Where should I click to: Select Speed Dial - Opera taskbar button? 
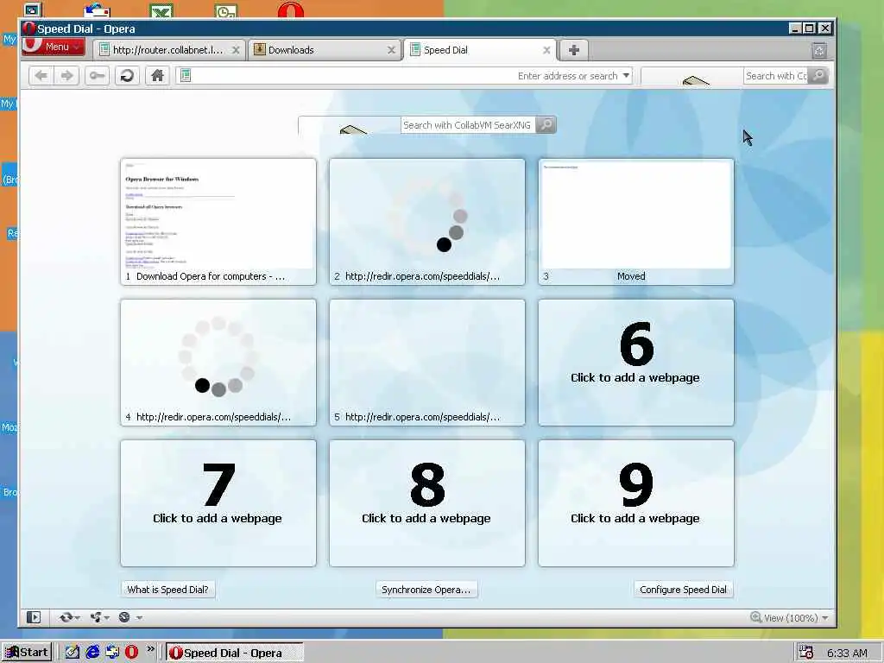(x=235, y=653)
